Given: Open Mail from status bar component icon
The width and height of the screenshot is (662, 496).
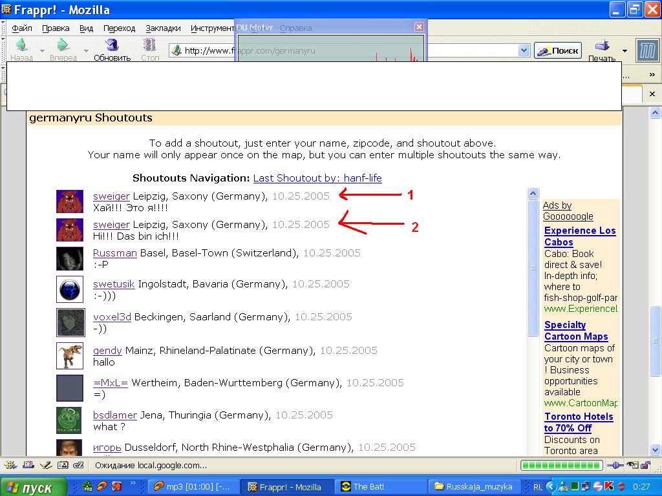Looking at the screenshot, I should 28,465.
